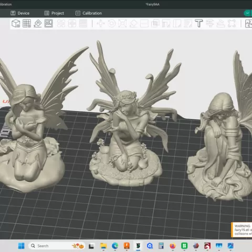This screenshot has height=252, width=252.
Task: Switch to the Project tab
Action: [54, 13]
